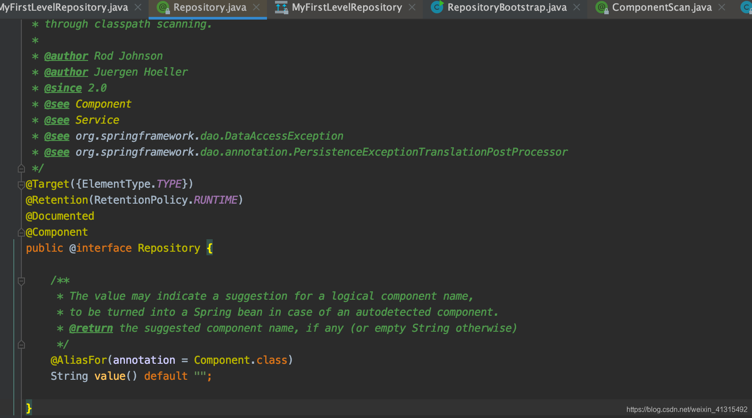Screen dimensions: 752x418
Task: Click the annotation icon on Repository.java tab
Action: [x=163, y=8]
